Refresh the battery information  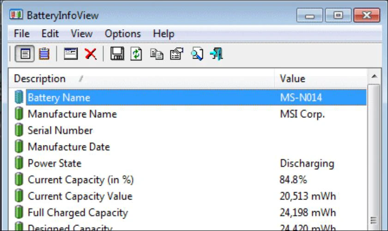(x=136, y=54)
